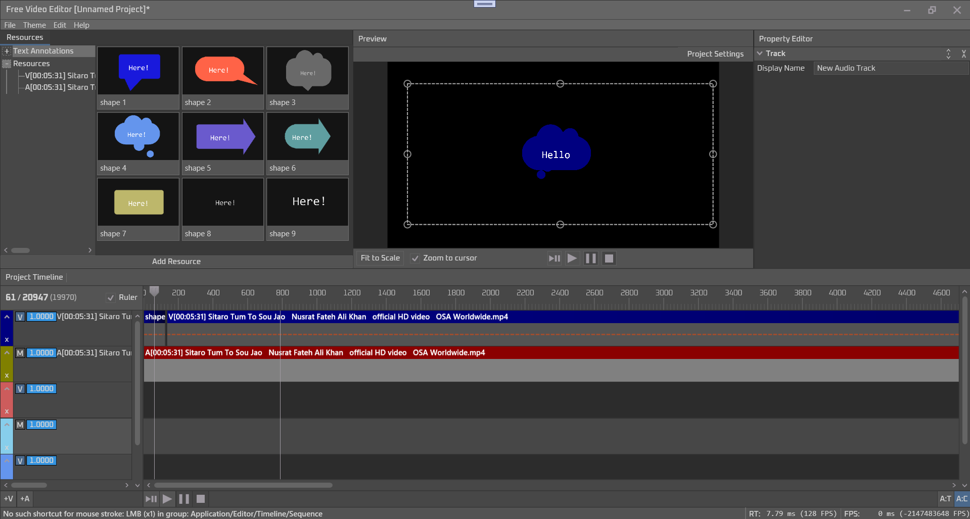Collapse the Track section in Property Editor
970x519 pixels.
point(759,54)
